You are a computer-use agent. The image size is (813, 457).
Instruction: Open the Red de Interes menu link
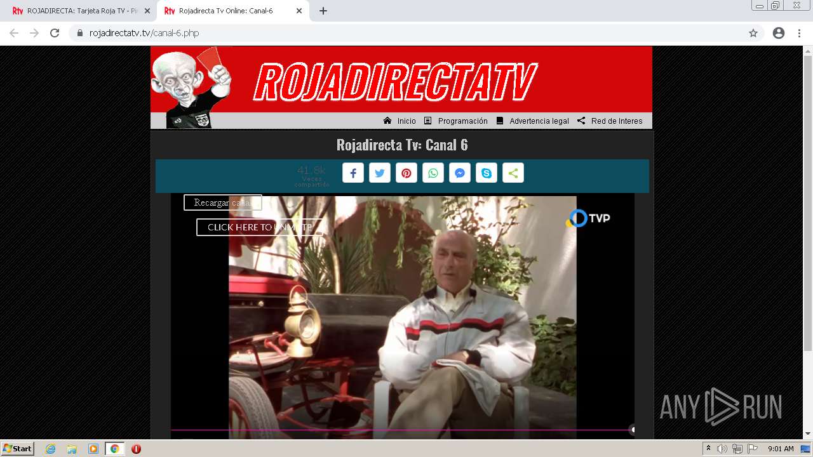coord(610,121)
